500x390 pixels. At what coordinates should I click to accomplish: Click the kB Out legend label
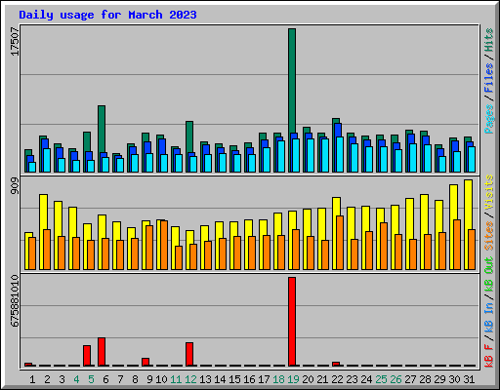pos(488,274)
